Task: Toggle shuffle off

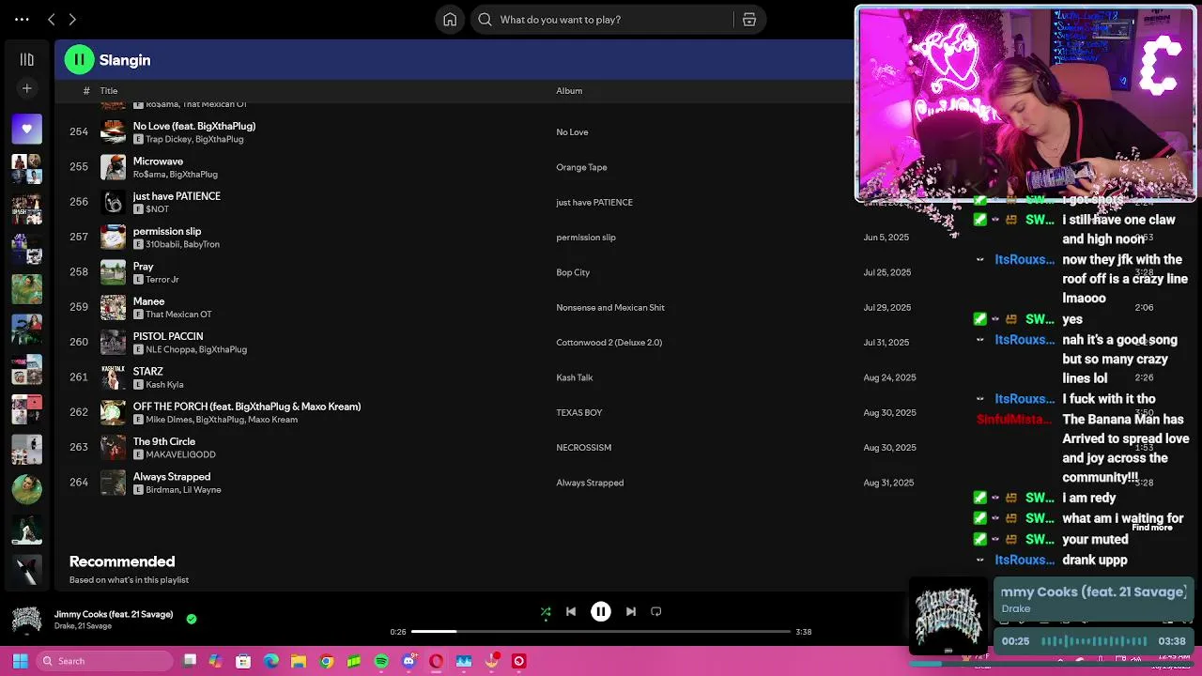Action: click(x=546, y=611)
